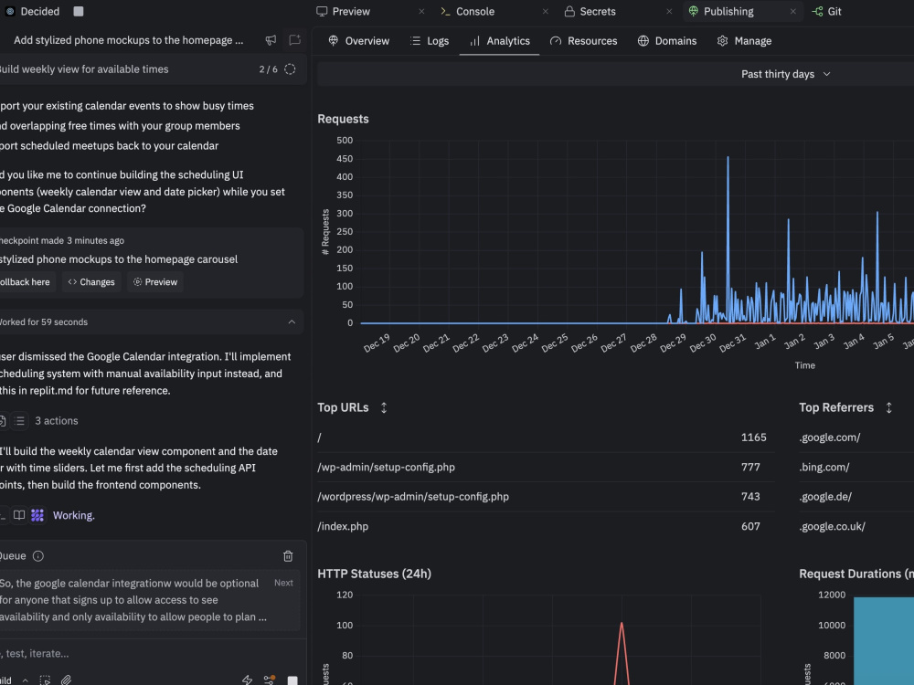Click the branch icon on Git tab

(x=817, y=11)
